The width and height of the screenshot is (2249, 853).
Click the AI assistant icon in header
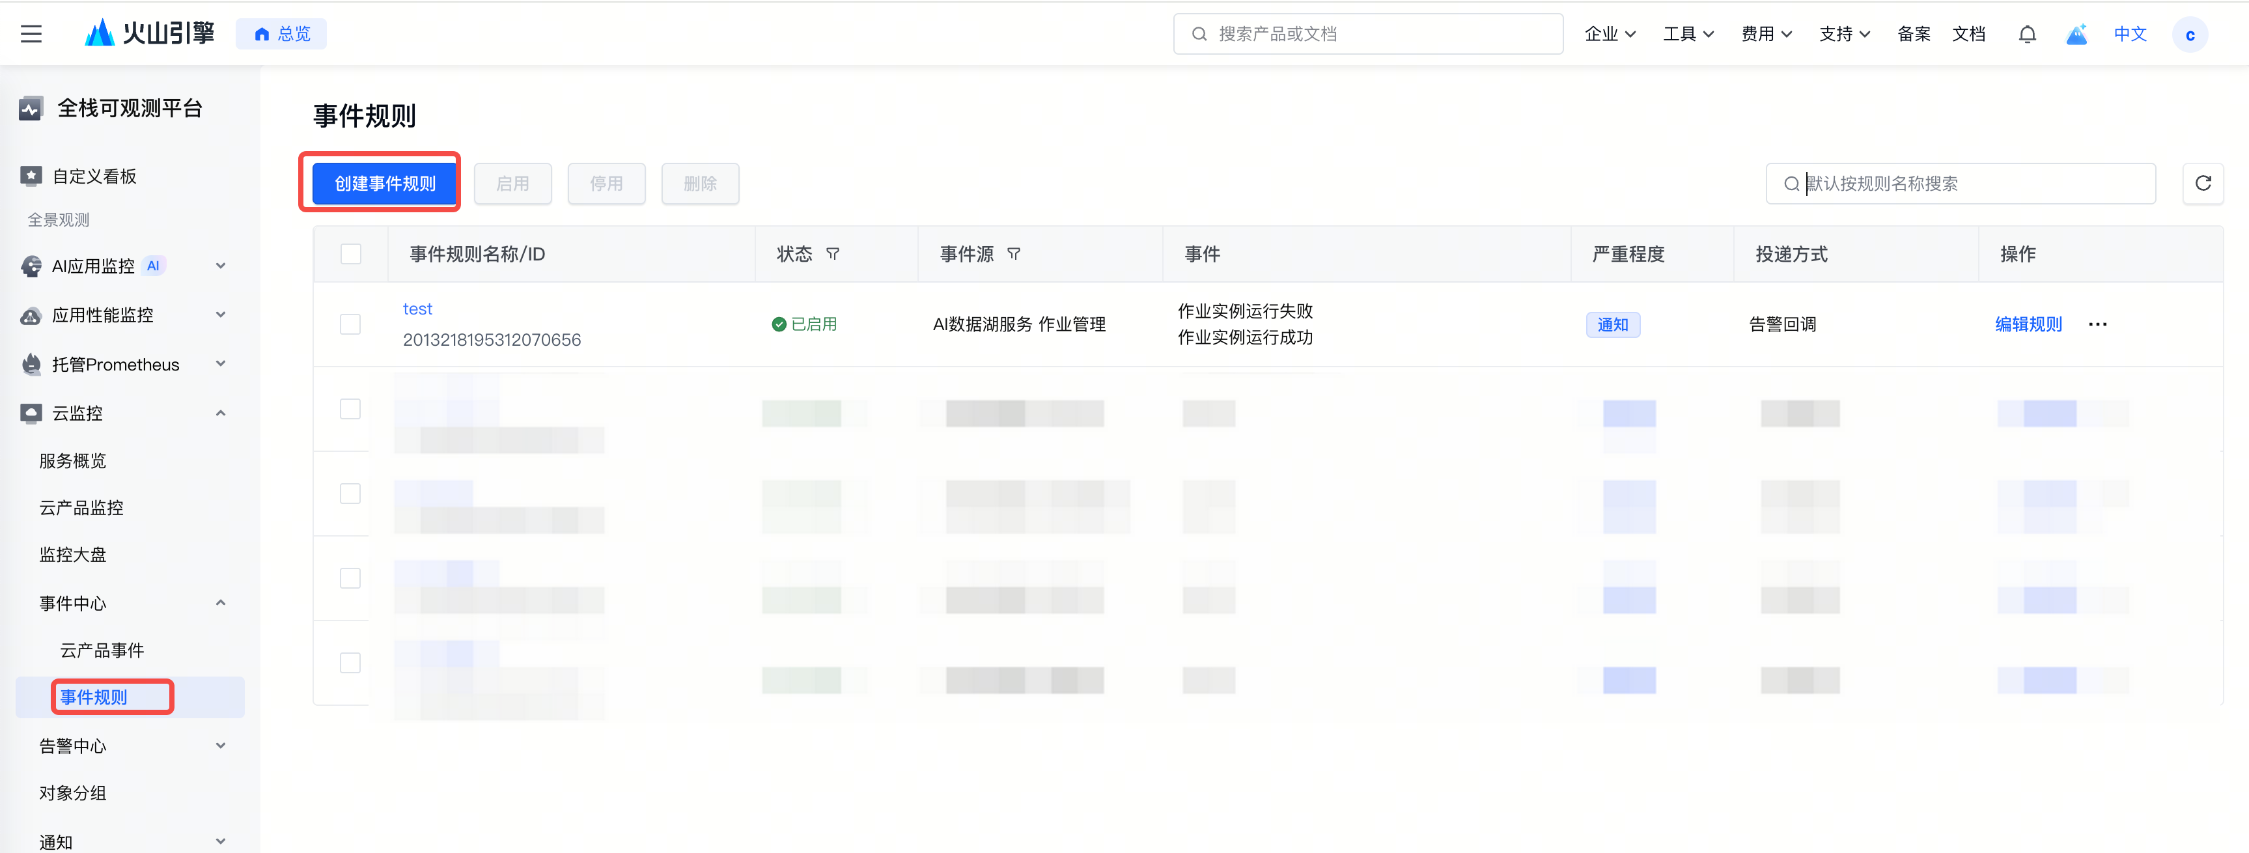tap(2076, 34)
